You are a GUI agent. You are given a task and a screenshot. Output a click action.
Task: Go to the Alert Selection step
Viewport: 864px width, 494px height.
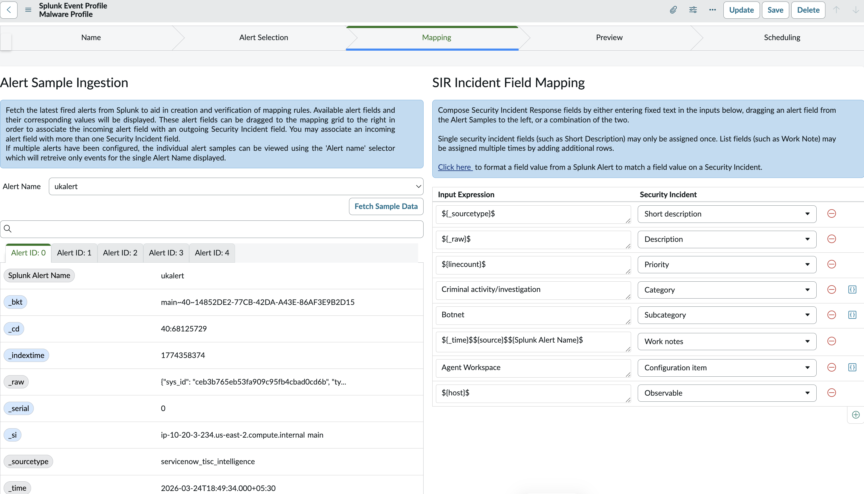coord(264,38)
